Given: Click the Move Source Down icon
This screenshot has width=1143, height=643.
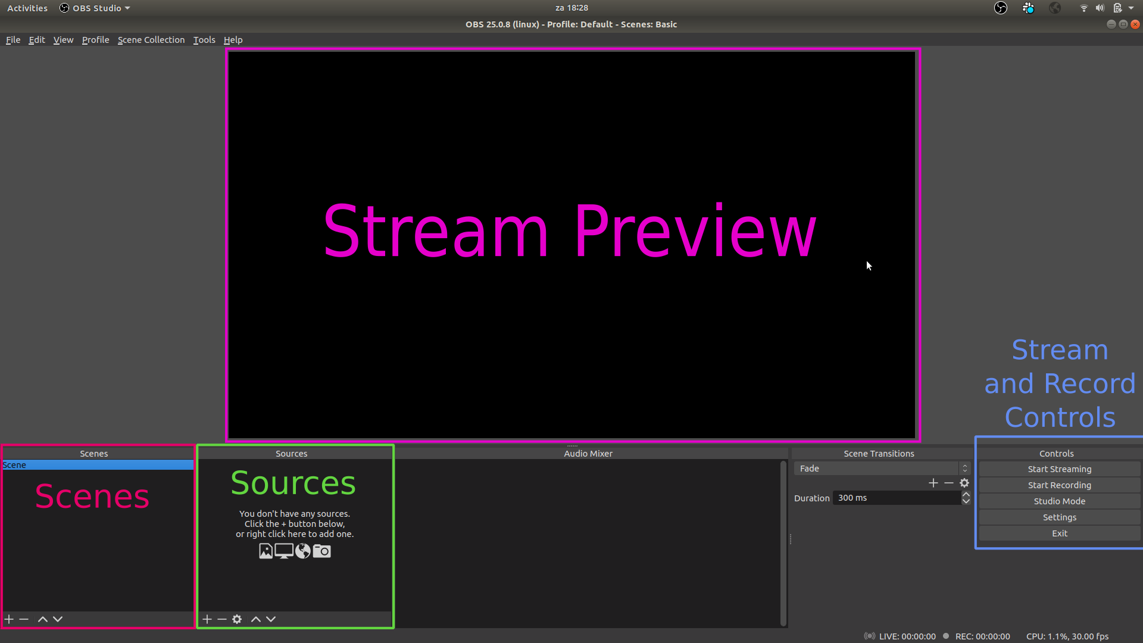Looking at the screenshot, I should click(x=271, y=619).
